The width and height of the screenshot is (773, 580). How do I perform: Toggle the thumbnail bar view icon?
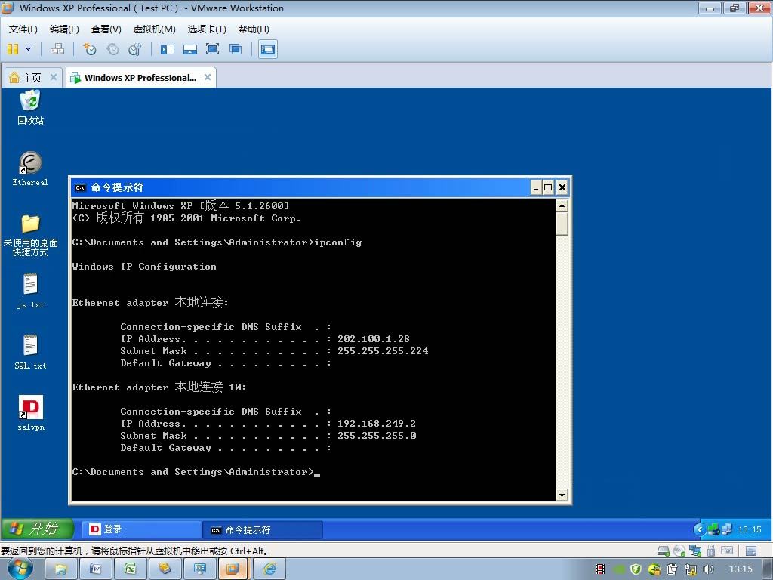pyautogui.click(x=189, y=49)
